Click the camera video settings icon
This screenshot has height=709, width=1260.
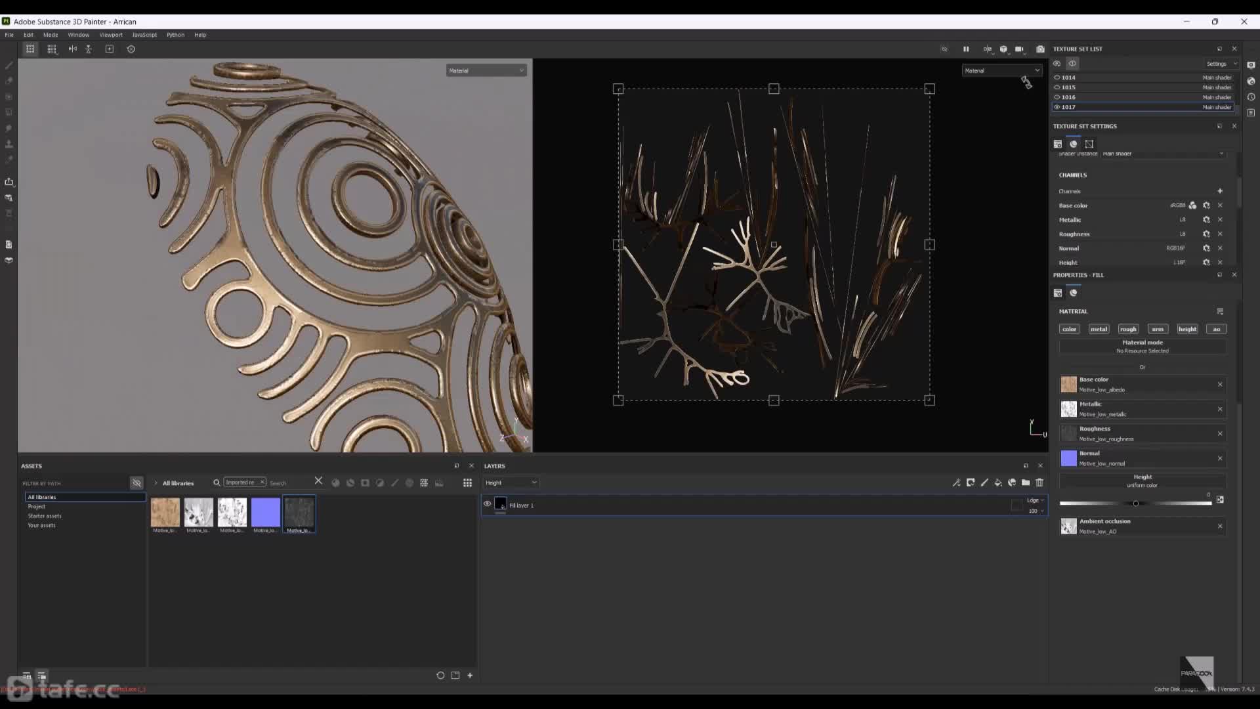pos(1019,49)
